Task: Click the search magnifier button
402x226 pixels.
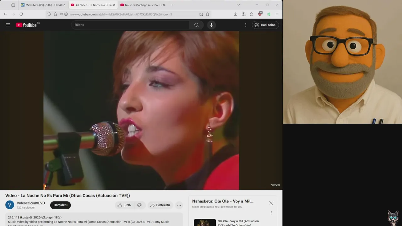Action: tap(196, 25)
